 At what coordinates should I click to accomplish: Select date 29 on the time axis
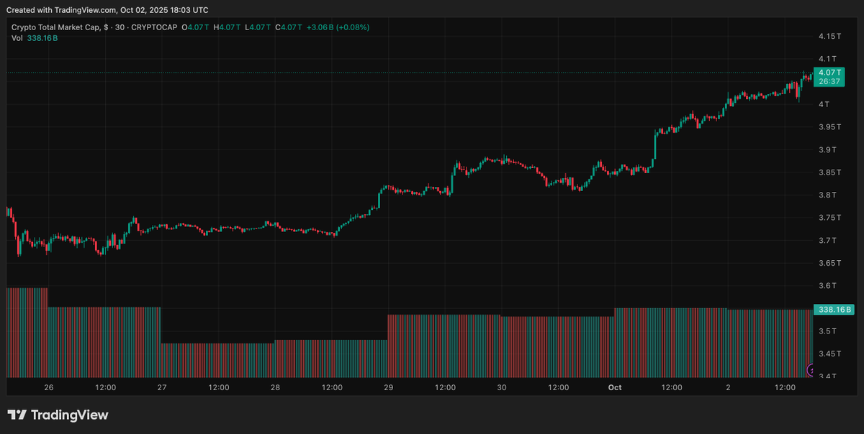coord(388,387)
